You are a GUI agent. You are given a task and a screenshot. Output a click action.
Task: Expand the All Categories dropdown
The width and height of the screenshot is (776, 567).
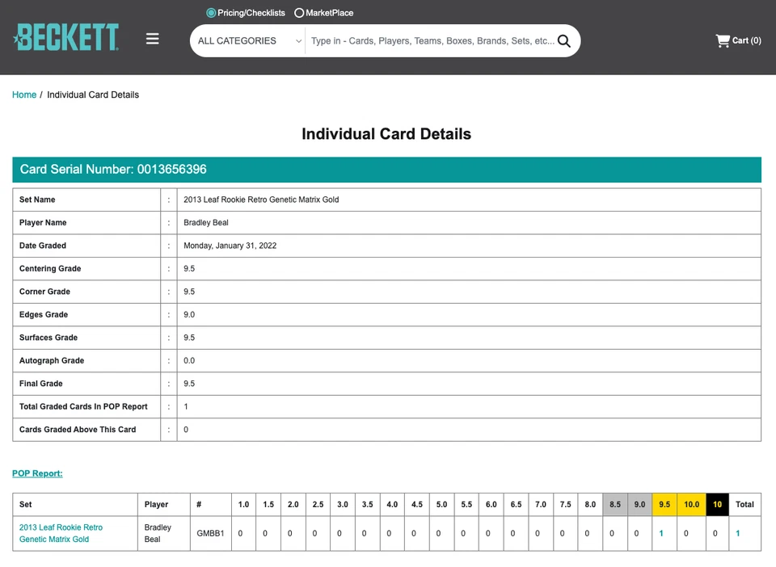tap(249, 41)
